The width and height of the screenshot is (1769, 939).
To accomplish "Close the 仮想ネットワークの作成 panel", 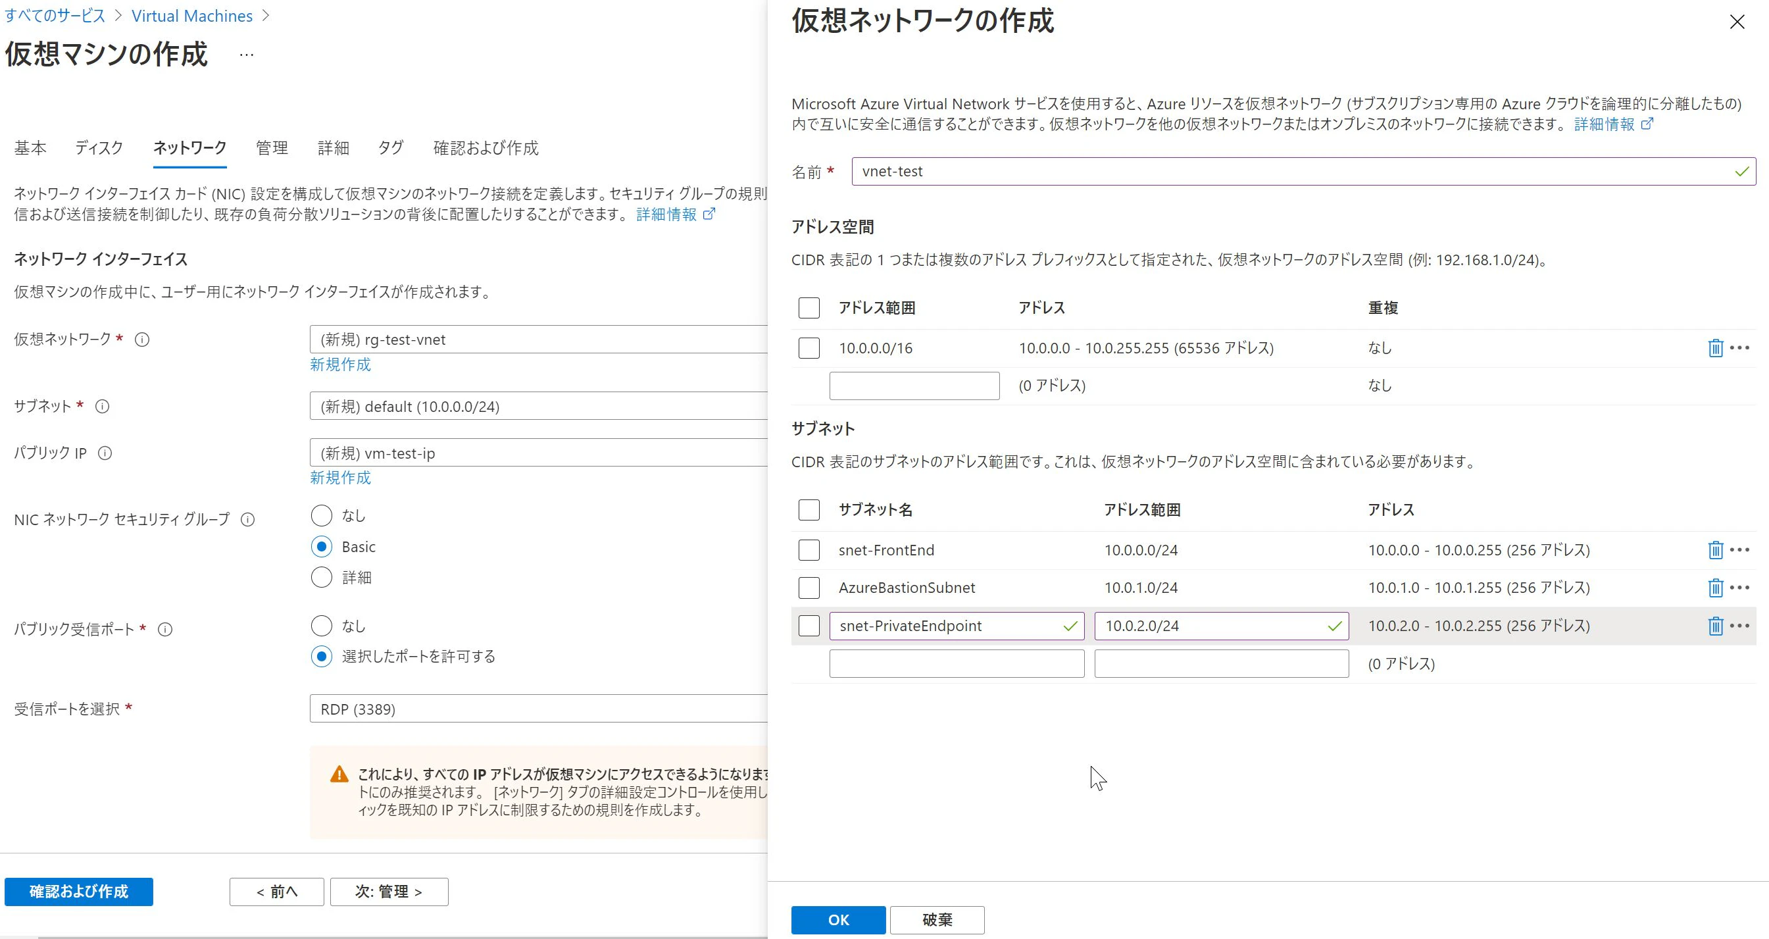I will click(1737, 22).
